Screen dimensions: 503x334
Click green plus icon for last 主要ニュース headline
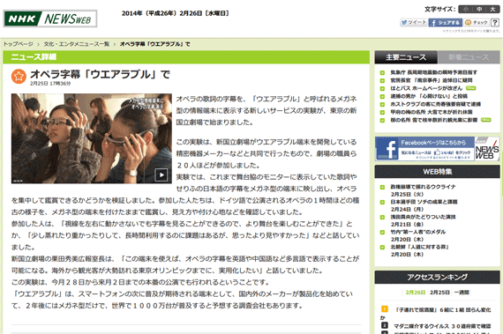(x=382, y=121)
